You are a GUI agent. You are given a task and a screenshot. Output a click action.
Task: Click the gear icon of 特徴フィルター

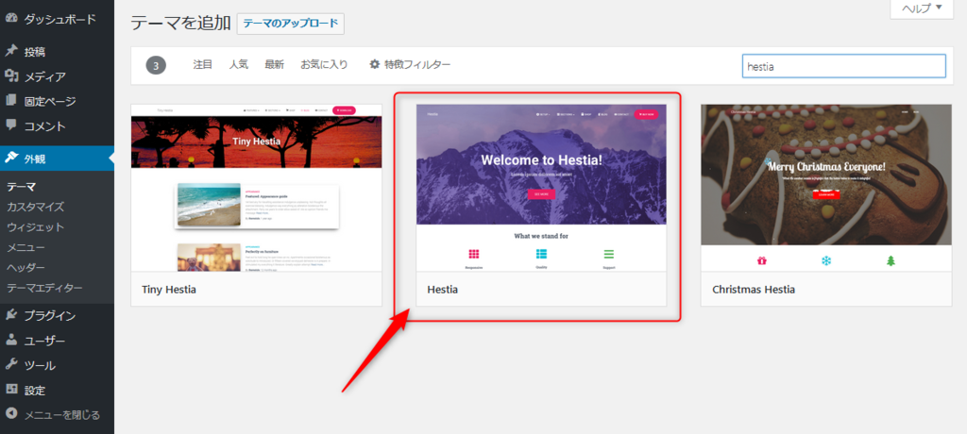374,64
